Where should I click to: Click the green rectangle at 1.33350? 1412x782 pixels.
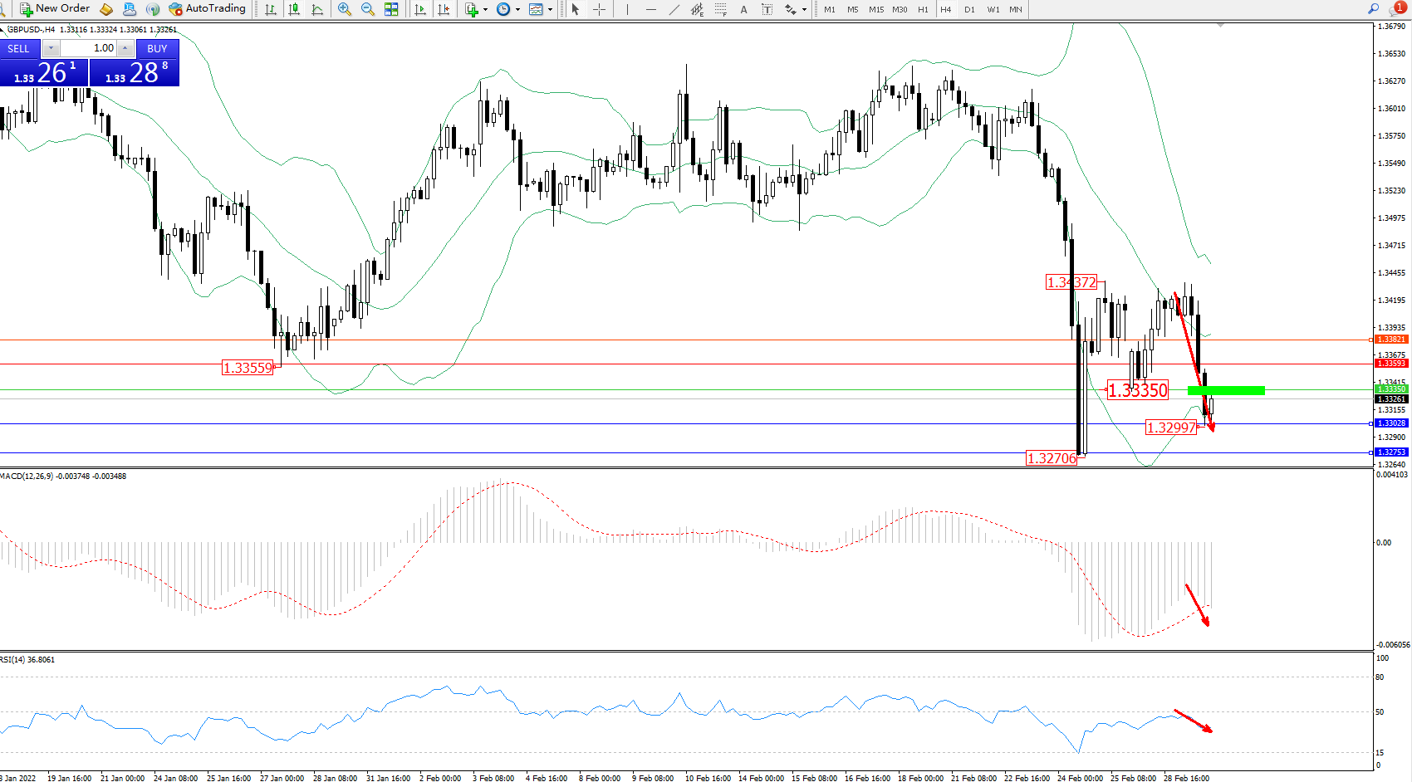[1226, 390]
